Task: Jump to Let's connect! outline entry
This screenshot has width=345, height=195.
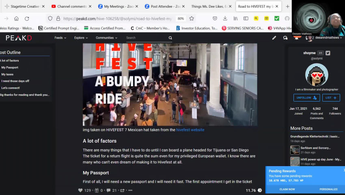Action: (x=10, y=88)
